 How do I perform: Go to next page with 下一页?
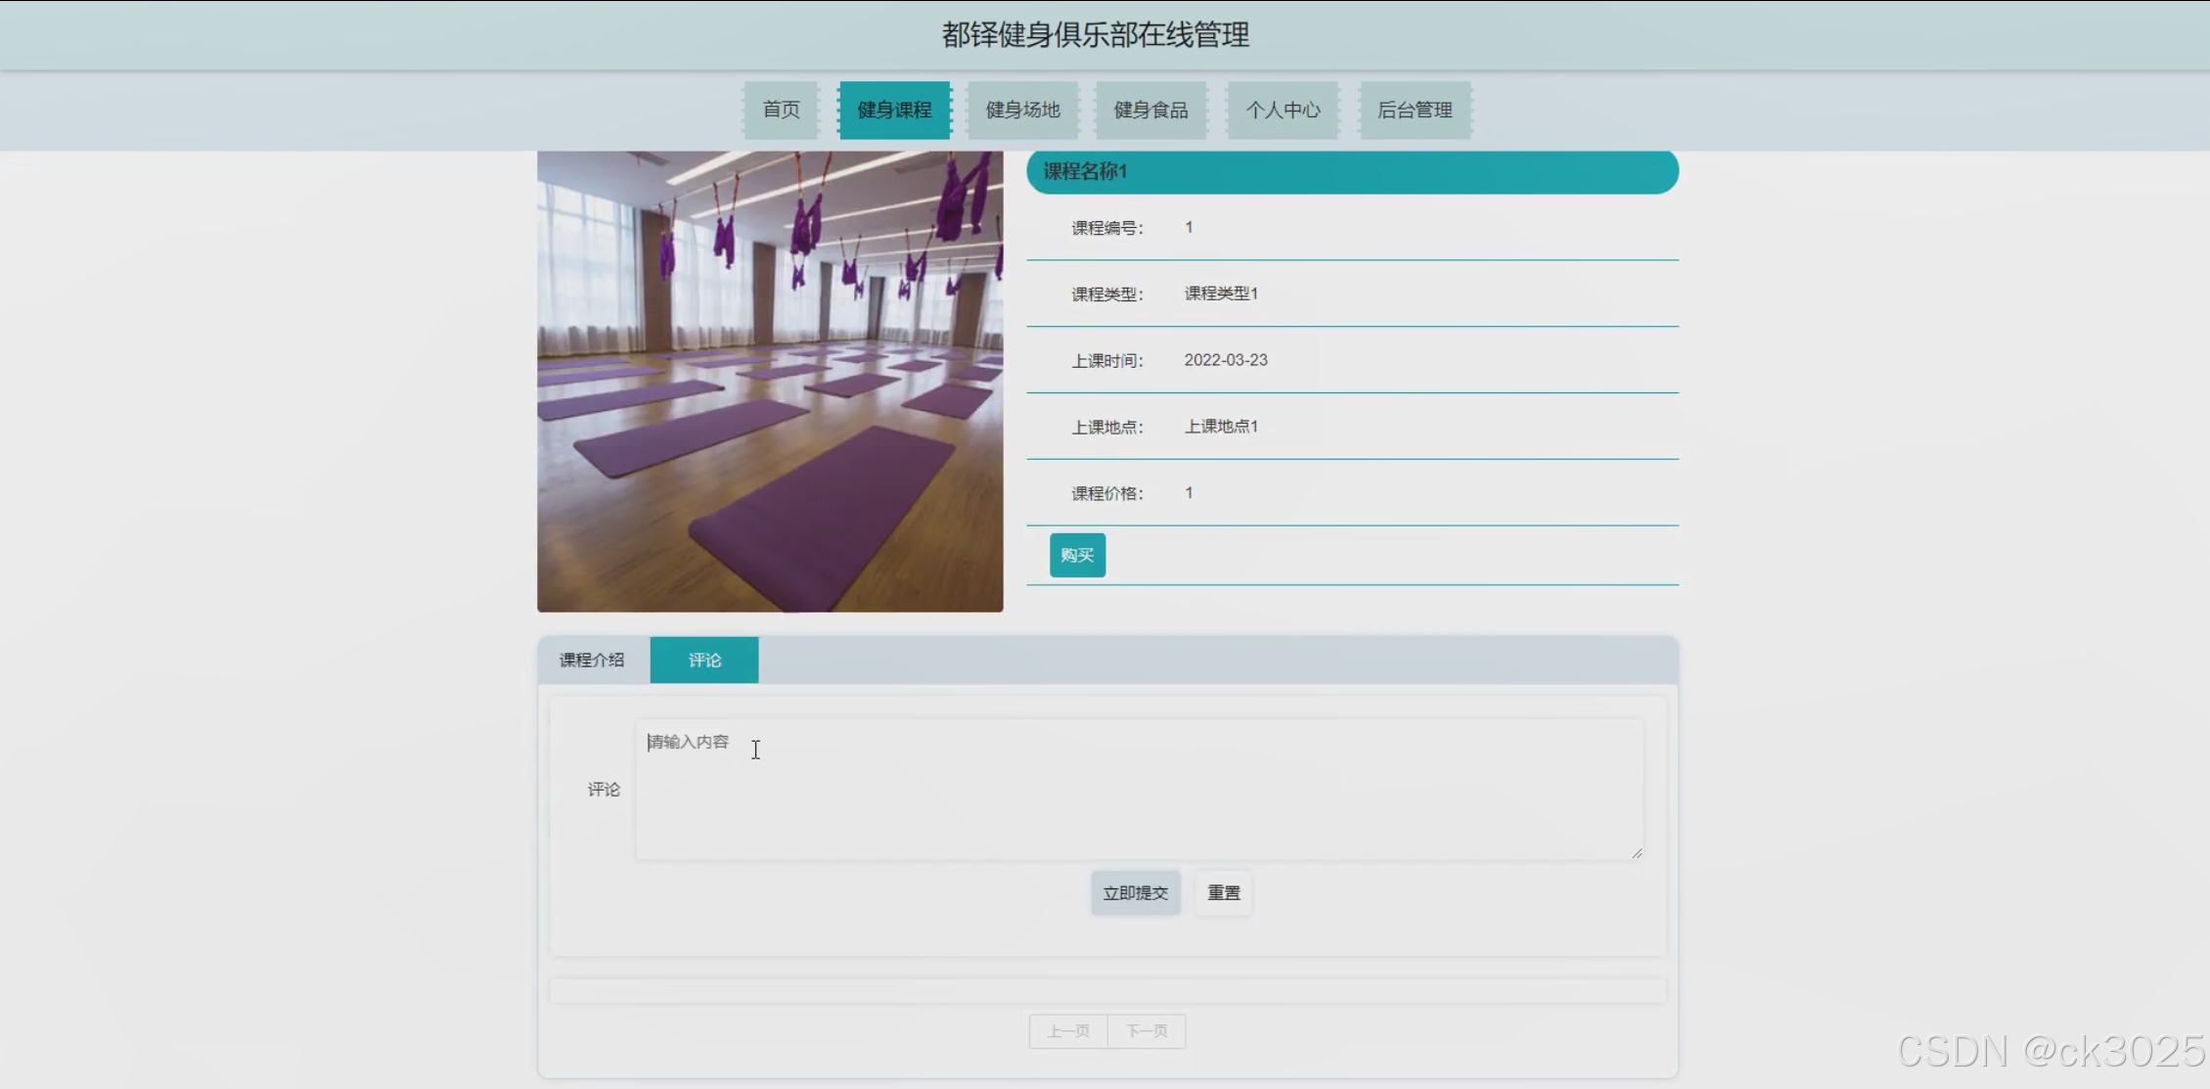click(1147, 1031)
